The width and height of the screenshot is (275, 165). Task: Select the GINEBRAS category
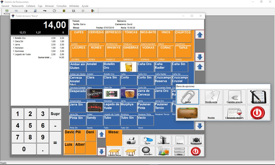(x=131, y=52)
